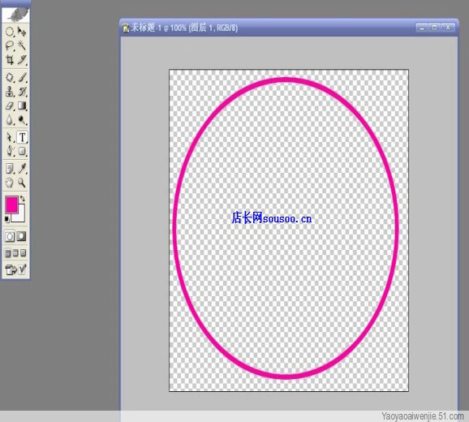Choose the Magic Wand tool
Viewport: 469px width, 422px height.
[22, 45]
